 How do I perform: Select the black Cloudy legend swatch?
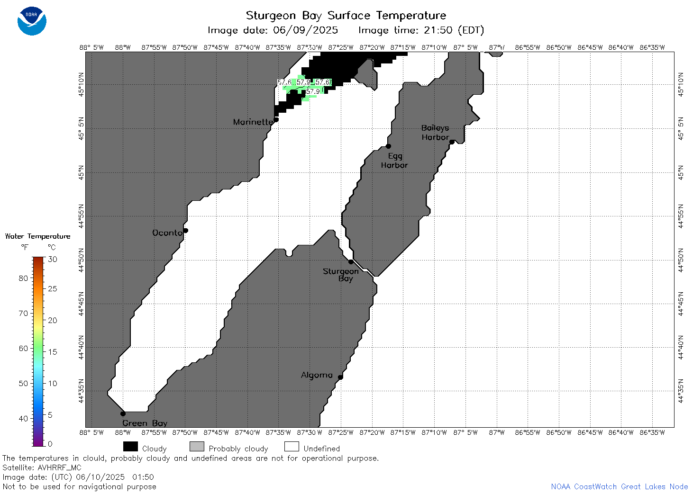(130, 447)
